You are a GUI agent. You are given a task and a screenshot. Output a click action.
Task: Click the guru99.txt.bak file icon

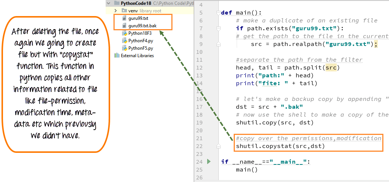coord(125,26)
